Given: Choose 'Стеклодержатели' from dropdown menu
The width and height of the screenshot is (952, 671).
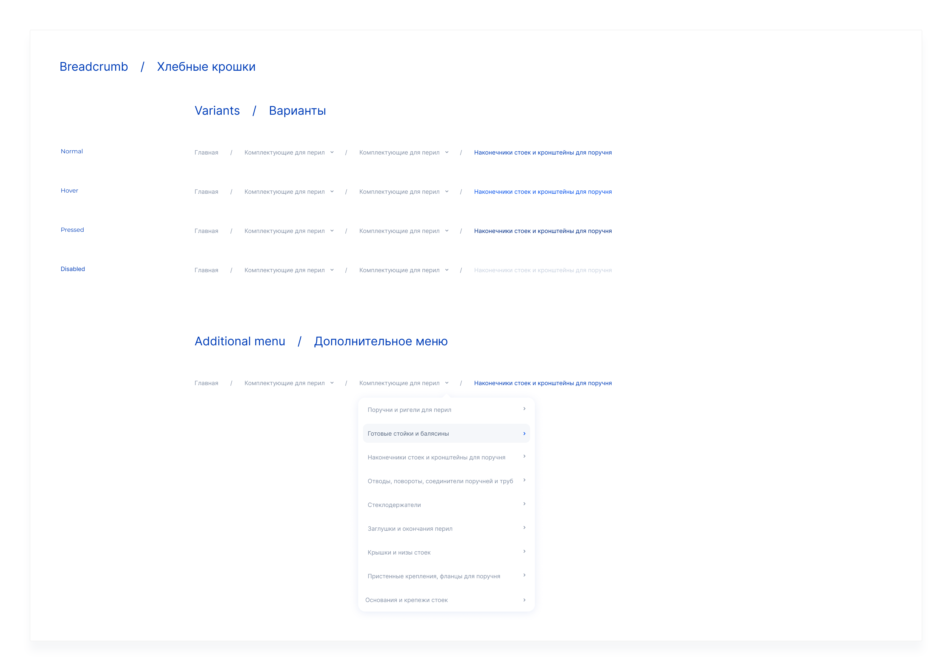Looking at the screenshot, I should [394, 505].
